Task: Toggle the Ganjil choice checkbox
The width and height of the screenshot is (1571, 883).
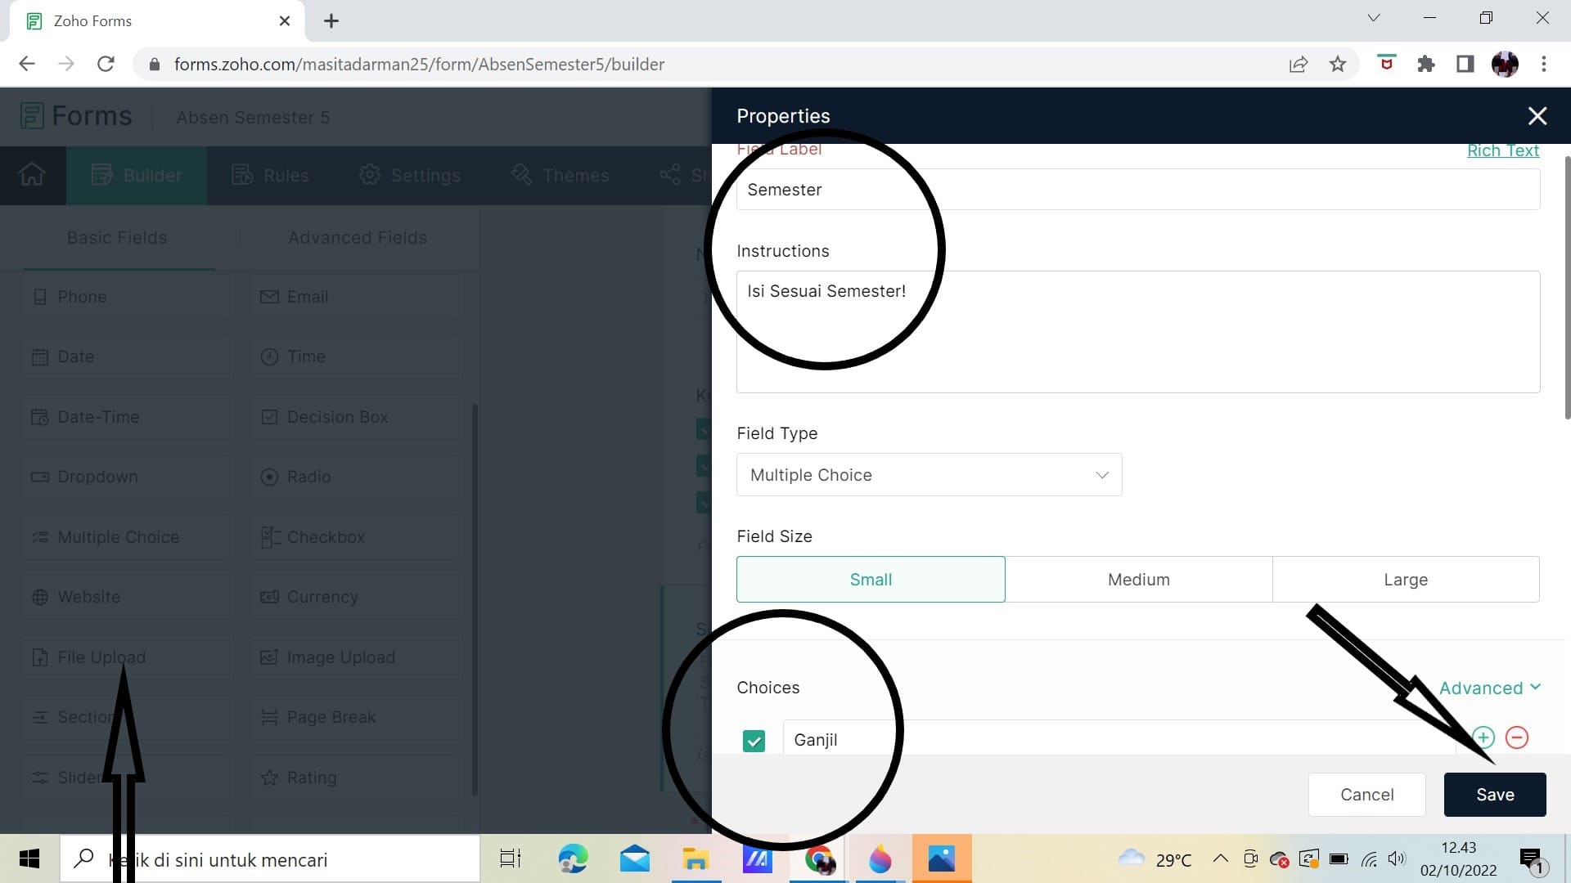Action: pos(754,741)
